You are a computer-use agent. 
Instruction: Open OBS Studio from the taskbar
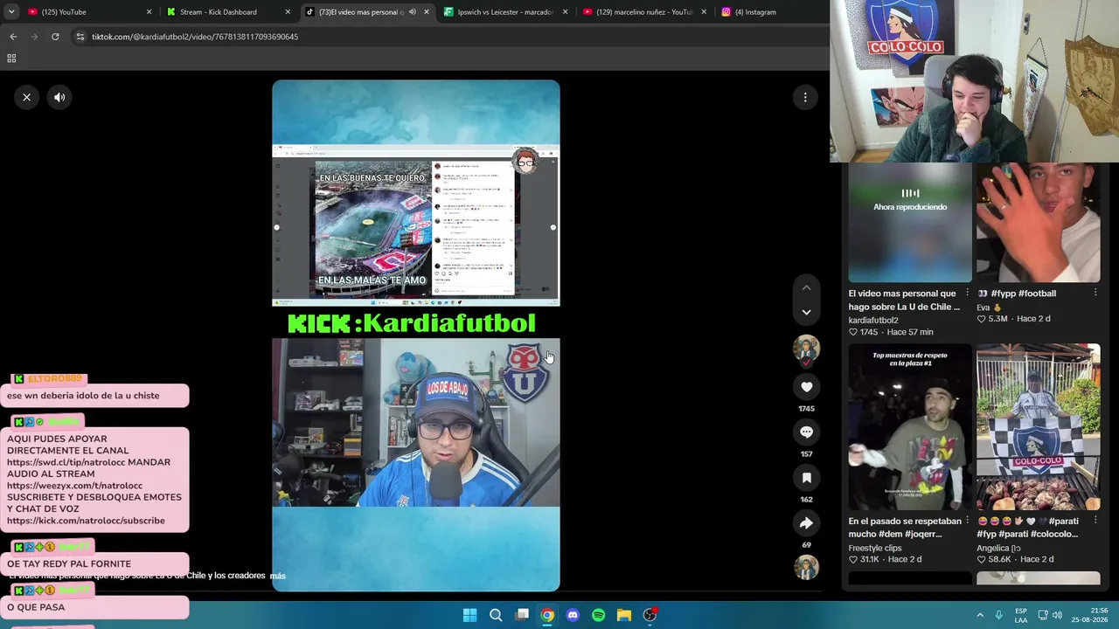[650, 615]
